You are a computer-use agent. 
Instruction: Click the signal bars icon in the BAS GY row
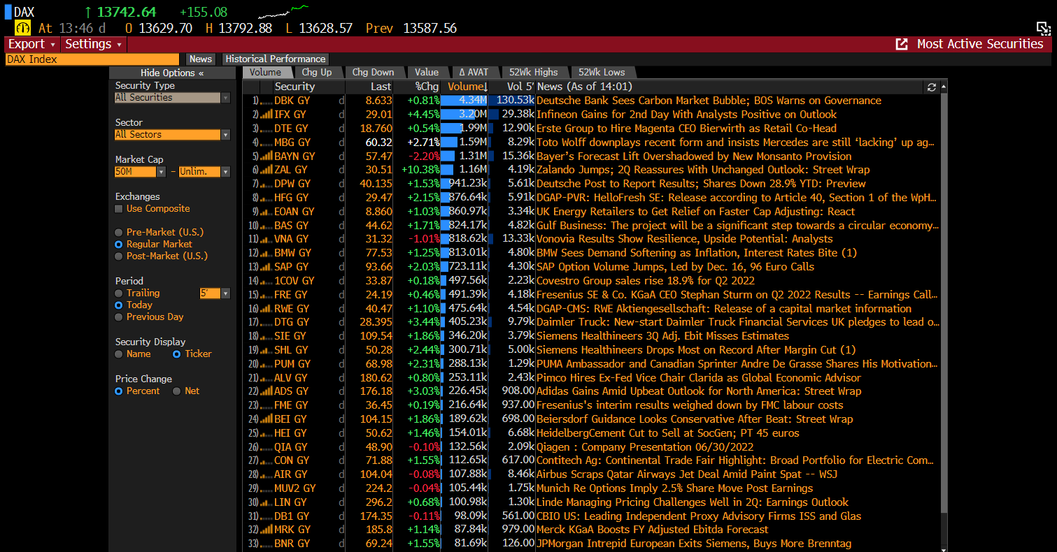pyautogui.click(x=266, y=226)
